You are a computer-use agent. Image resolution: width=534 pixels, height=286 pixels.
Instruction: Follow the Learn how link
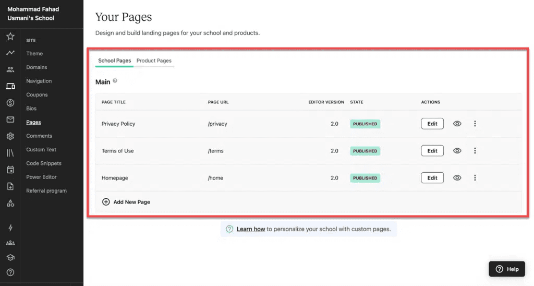tap(251, 229)
